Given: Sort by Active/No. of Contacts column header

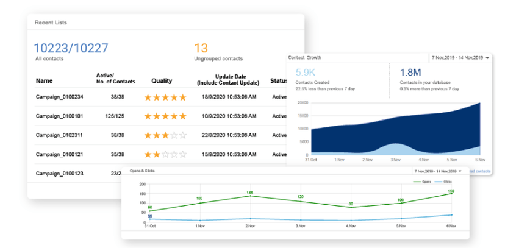Looking at the screenshot, I should point(116,79).
